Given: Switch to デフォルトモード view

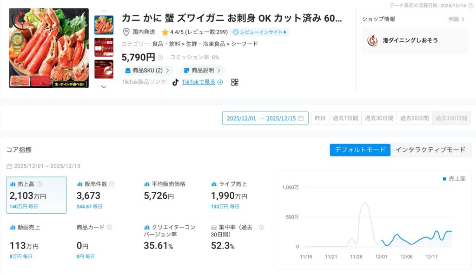Looking at the screenshot, I should coord(360,150).
